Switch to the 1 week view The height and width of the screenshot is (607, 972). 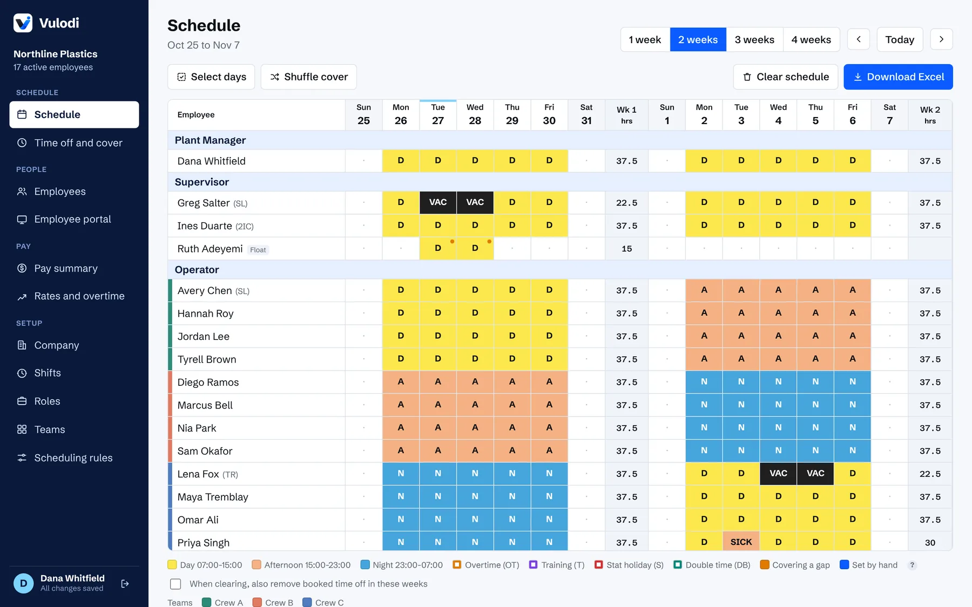click(645, 39)
